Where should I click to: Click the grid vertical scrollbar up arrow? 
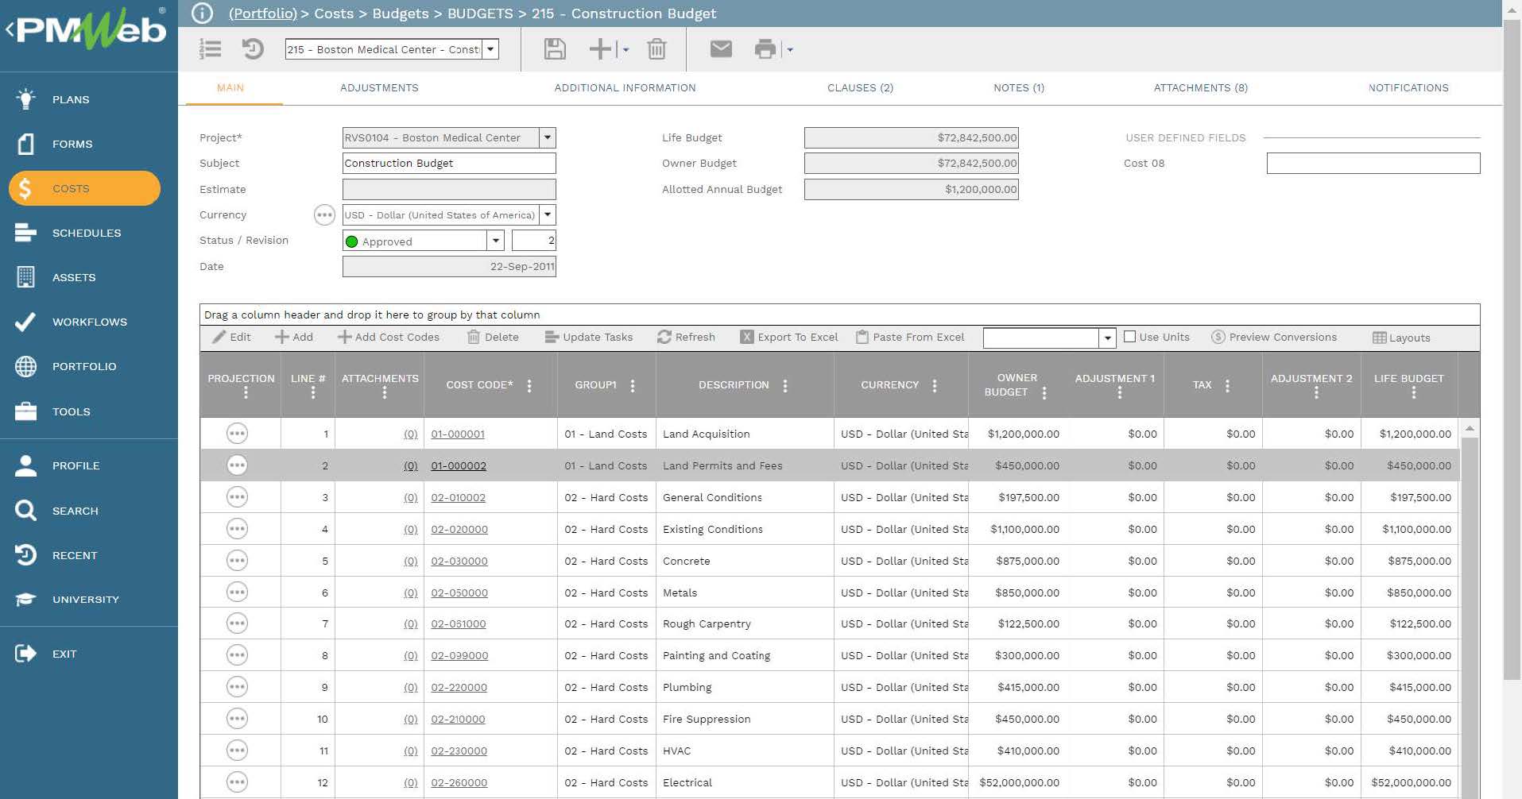tap(1470, 428)
